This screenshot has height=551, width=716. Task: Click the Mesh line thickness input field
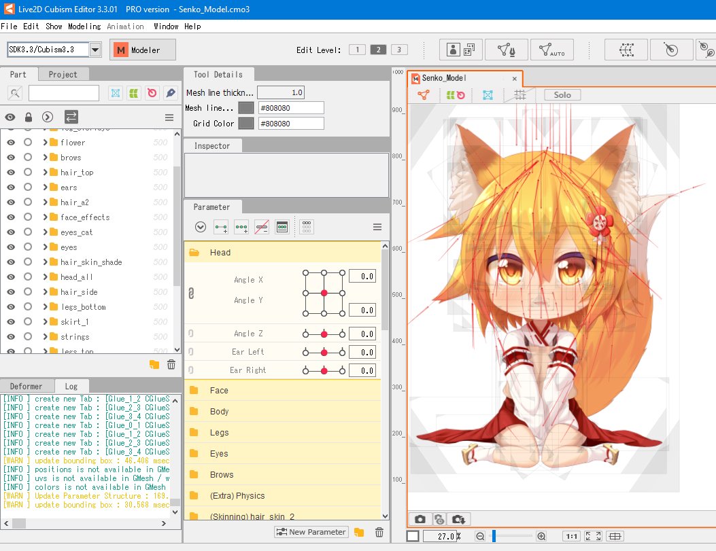[x=280, y=92]
